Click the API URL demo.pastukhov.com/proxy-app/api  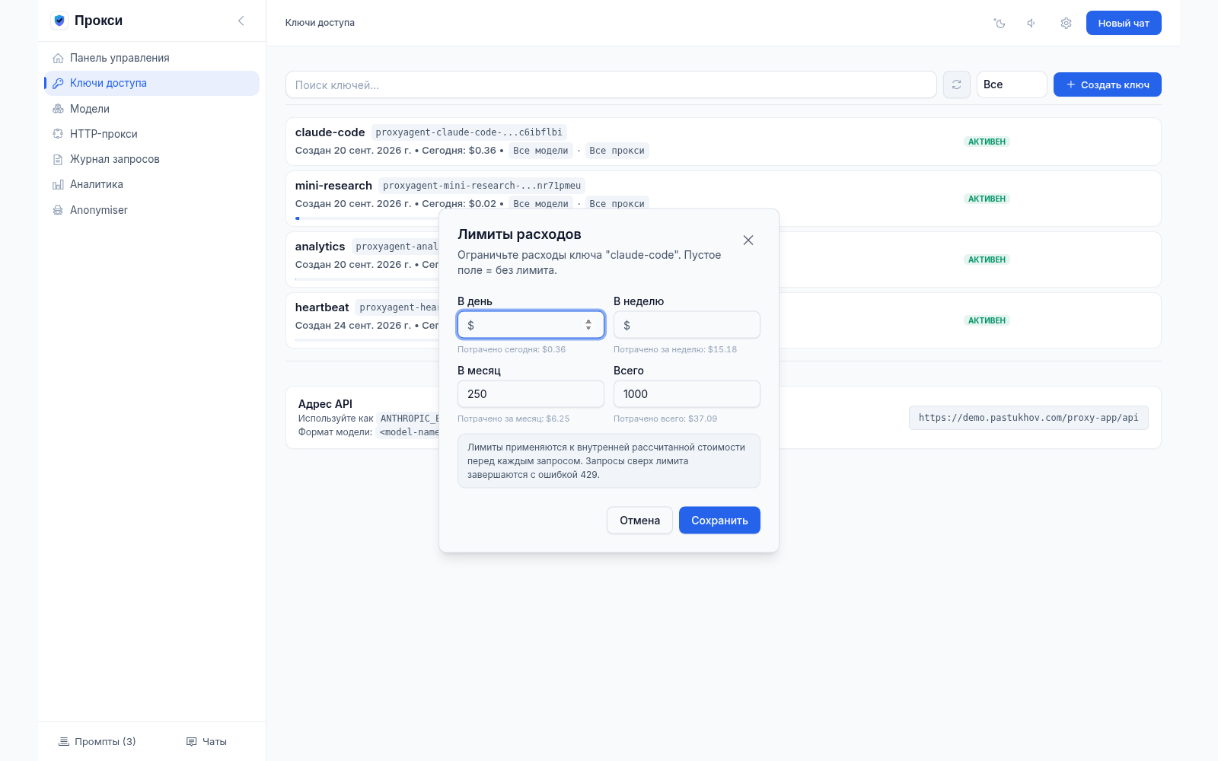1028,418
